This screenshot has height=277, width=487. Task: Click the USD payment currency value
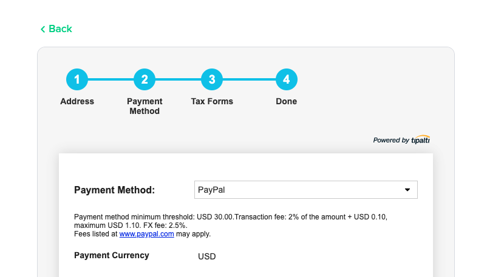pos(207,256)
